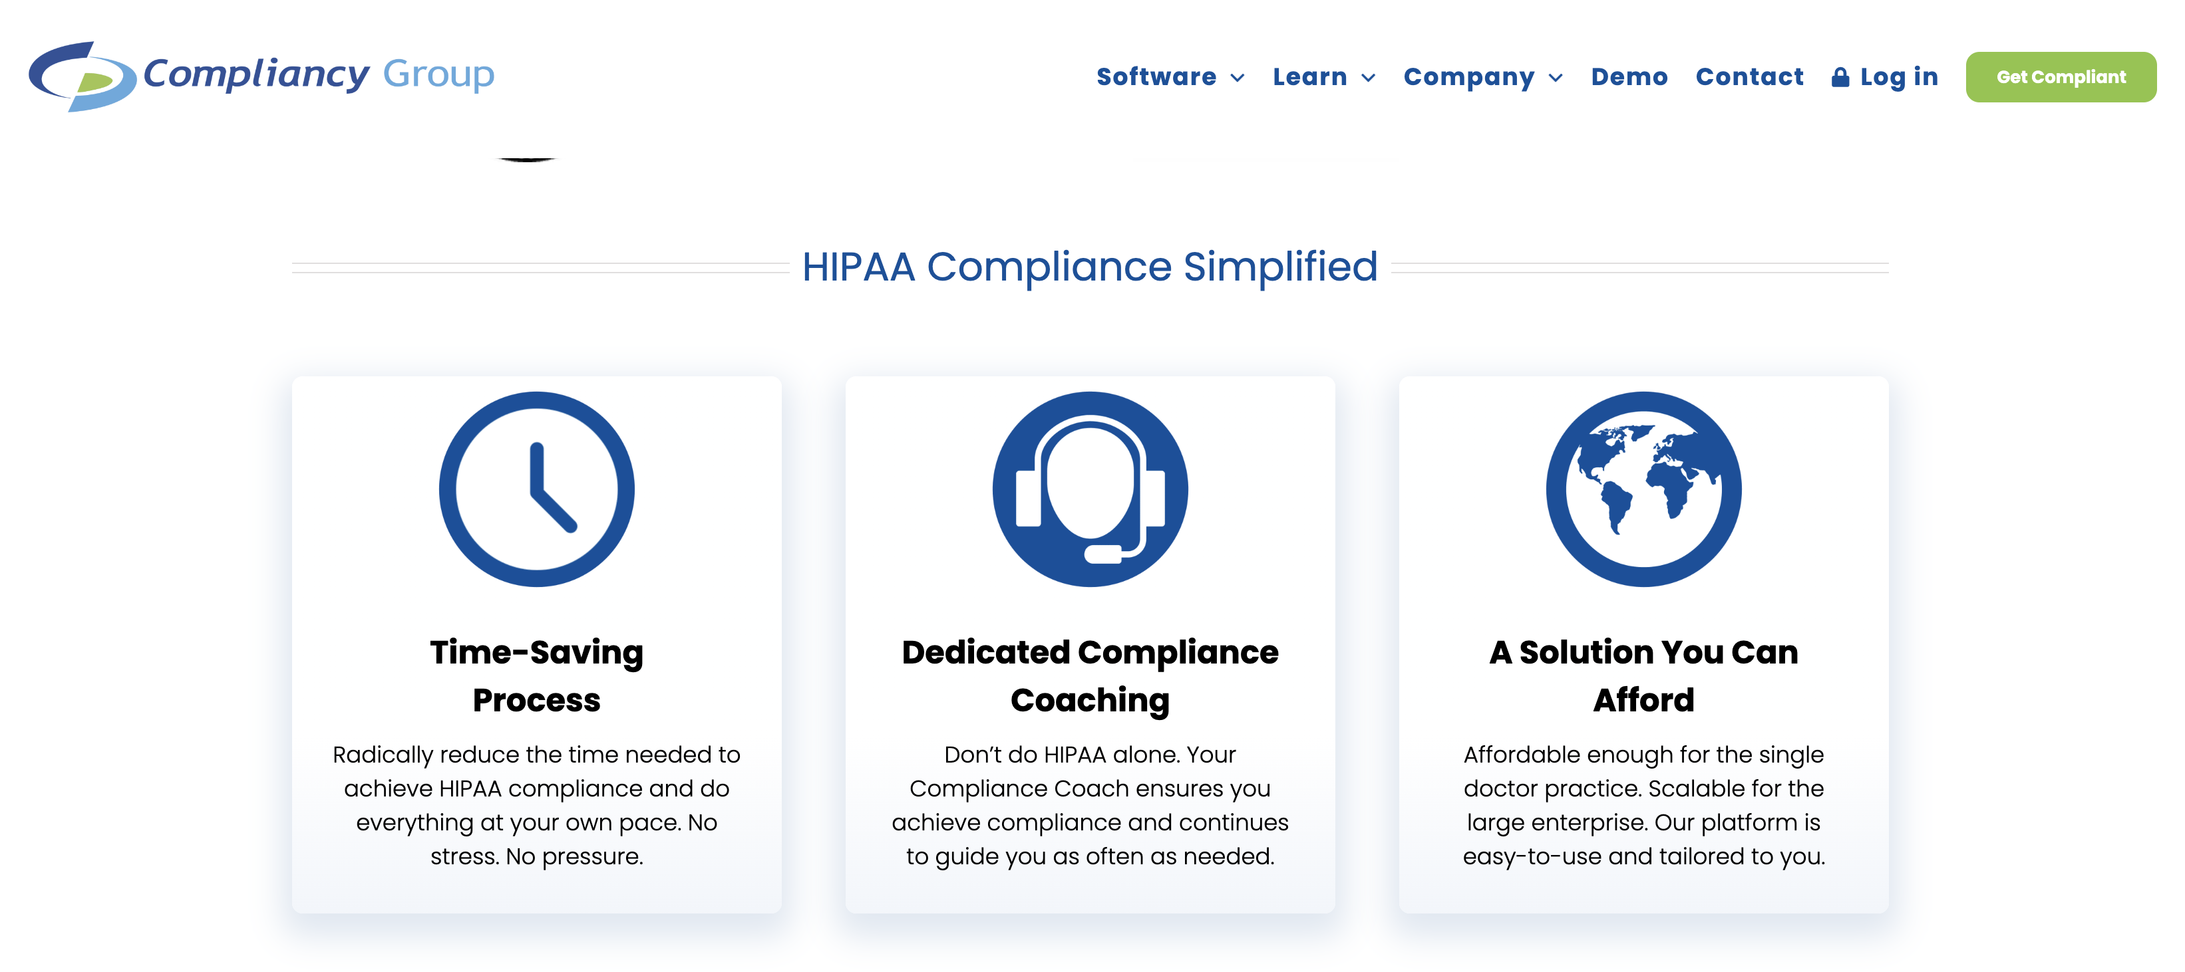The image size is (2185, 972).
Task: Select the Time-Saving Process card heading
Action: tap(536, 675)
